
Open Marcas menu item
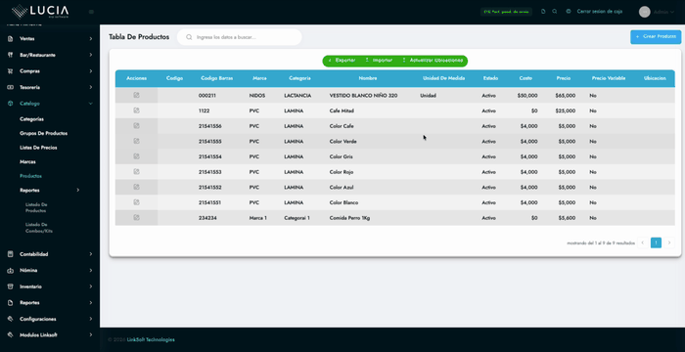(x=27, y=161)
